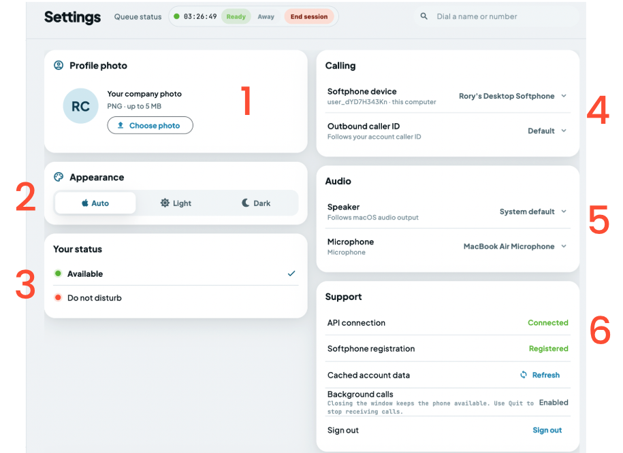Screen dimensions: 623x453
Task: Click the Background calls Enabled value
Action: pyautogui.click(x=554, y=403)
